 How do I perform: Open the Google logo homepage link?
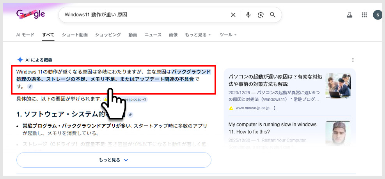[x=31, y=14]
